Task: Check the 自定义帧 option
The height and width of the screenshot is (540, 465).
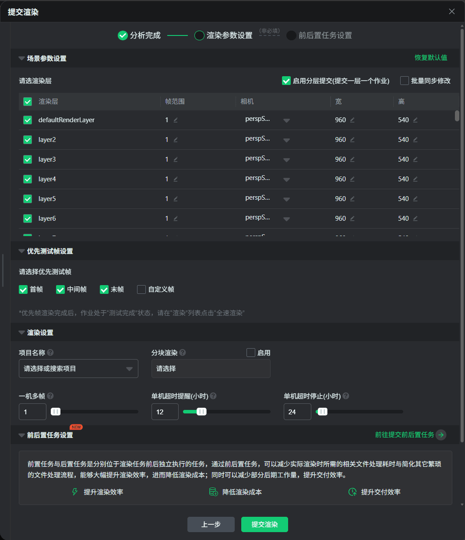Action: click(x=141, y=289)
